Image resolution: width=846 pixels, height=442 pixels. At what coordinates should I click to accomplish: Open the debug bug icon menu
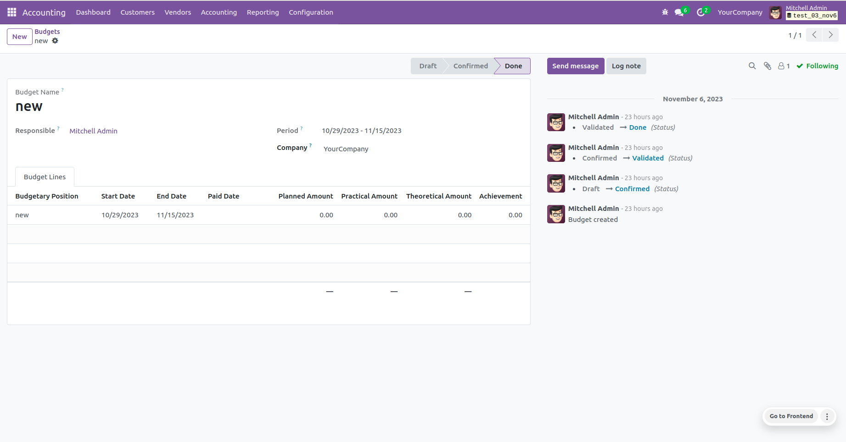click(x=665, y=12)
